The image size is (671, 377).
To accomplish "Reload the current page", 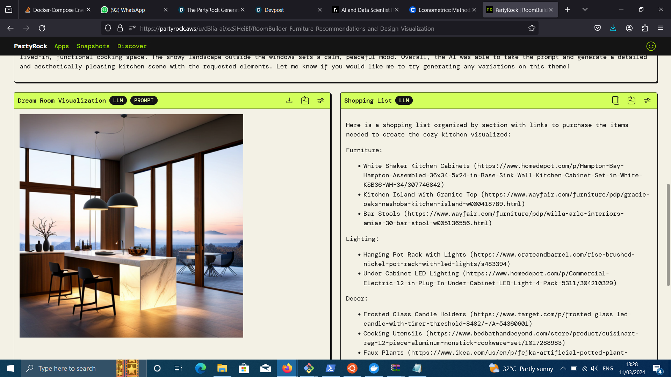I will click(42, 28).
